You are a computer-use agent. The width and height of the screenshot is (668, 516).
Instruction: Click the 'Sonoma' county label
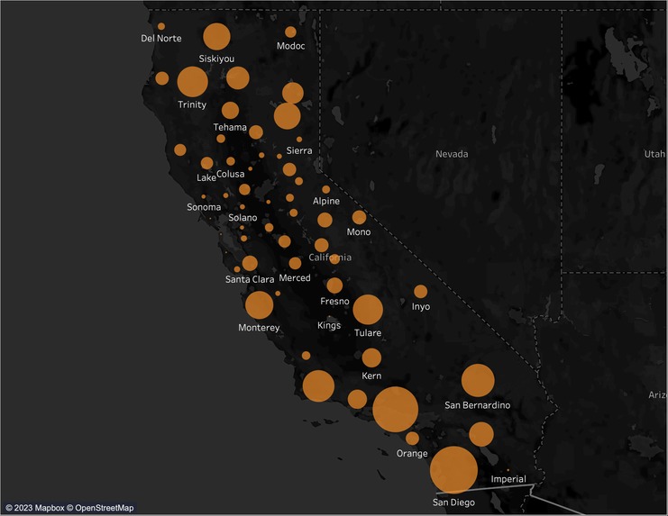pos(204,207)
